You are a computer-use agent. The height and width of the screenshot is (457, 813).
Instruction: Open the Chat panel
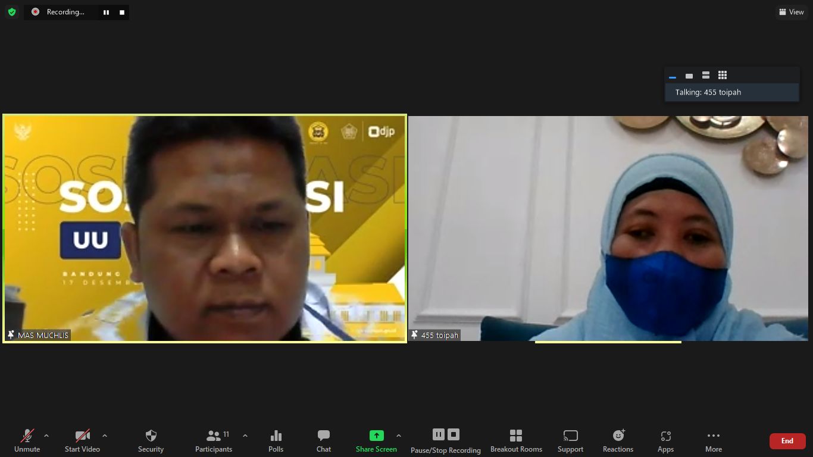click(x=323, y=440)
